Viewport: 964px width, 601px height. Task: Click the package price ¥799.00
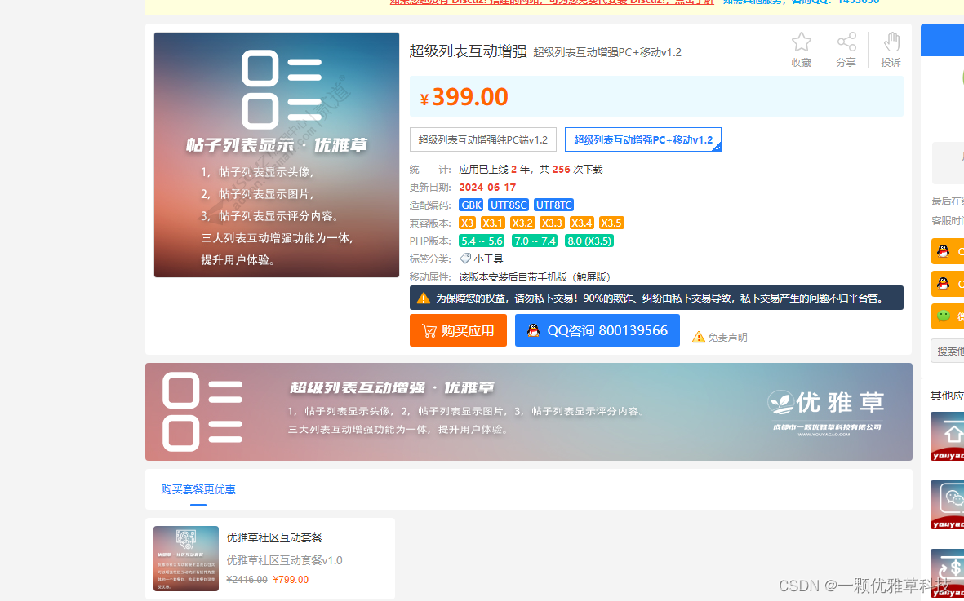tap(291, 580)
